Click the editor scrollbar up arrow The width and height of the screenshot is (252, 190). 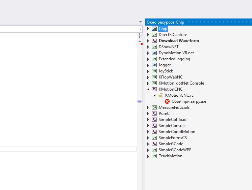point(140,41)
